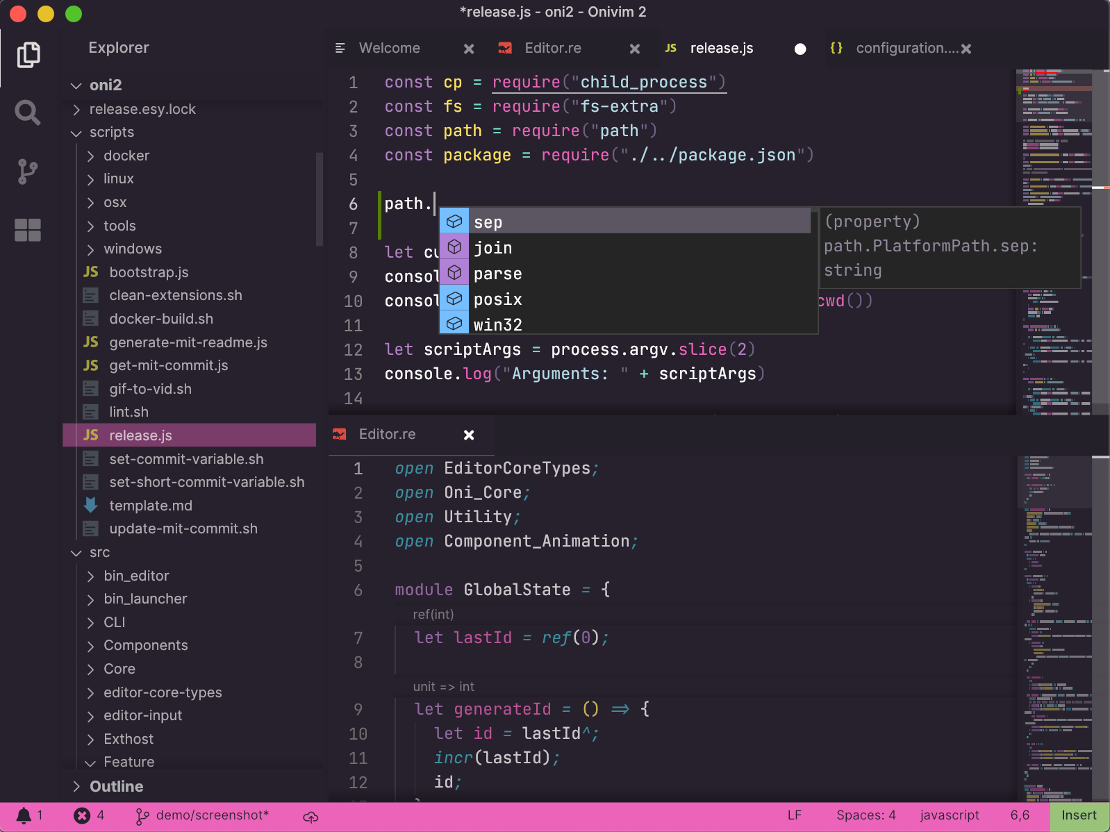Expand the docker folder
Image resolution: width=1110 pixels, height=832 pixels.
click(x=90, y=156)
